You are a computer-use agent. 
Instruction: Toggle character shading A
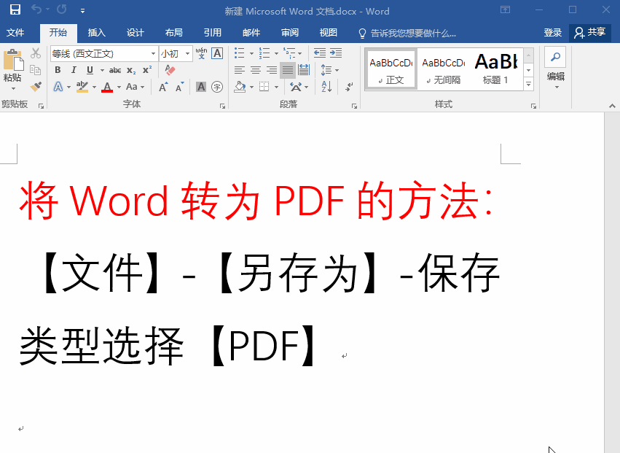coord(201,87)
